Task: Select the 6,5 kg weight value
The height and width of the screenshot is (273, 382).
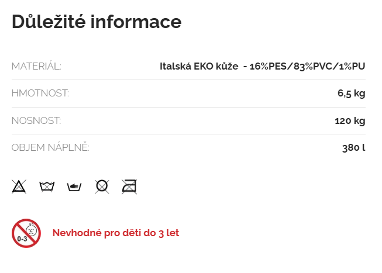Action: click(x=351, y=94)
